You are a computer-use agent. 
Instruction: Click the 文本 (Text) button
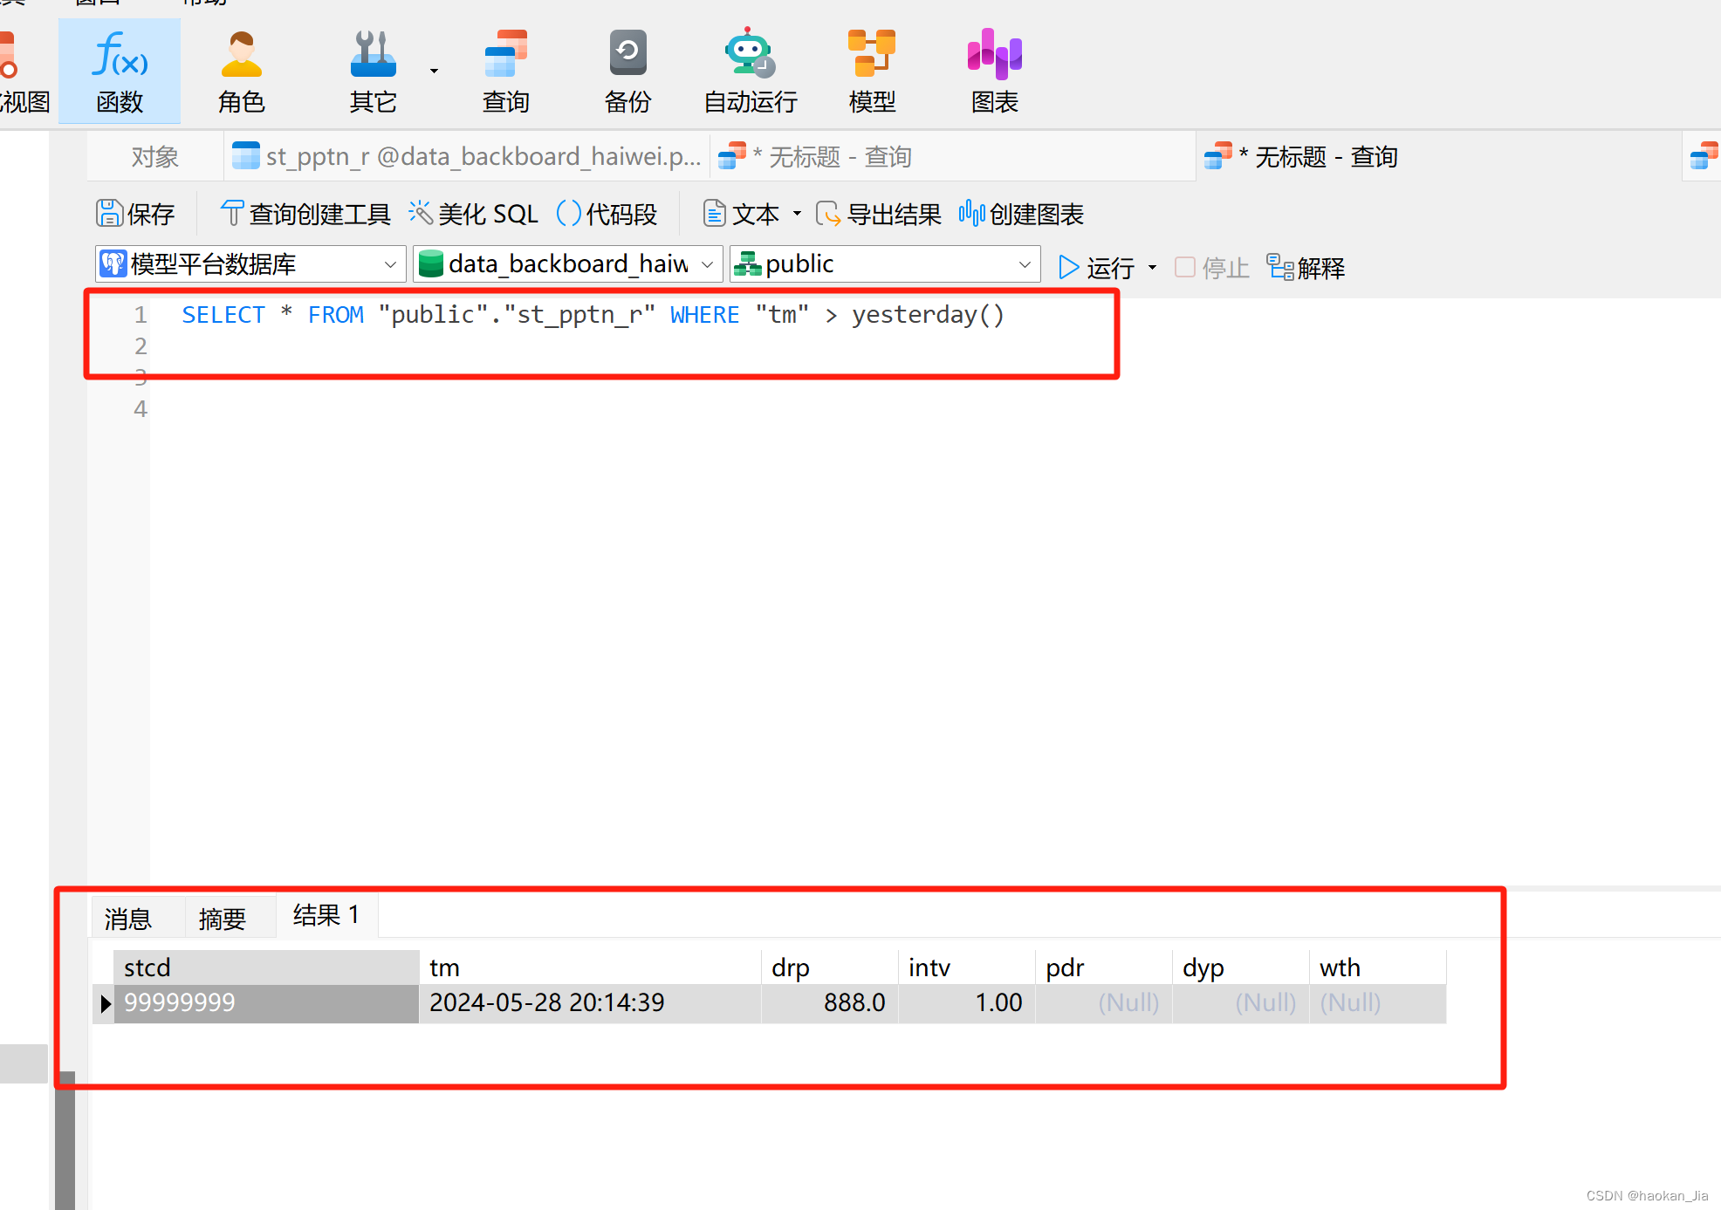coord(742,214)
